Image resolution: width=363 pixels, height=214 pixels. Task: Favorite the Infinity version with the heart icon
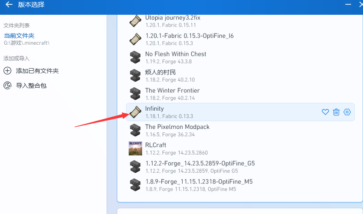[325, 112]
